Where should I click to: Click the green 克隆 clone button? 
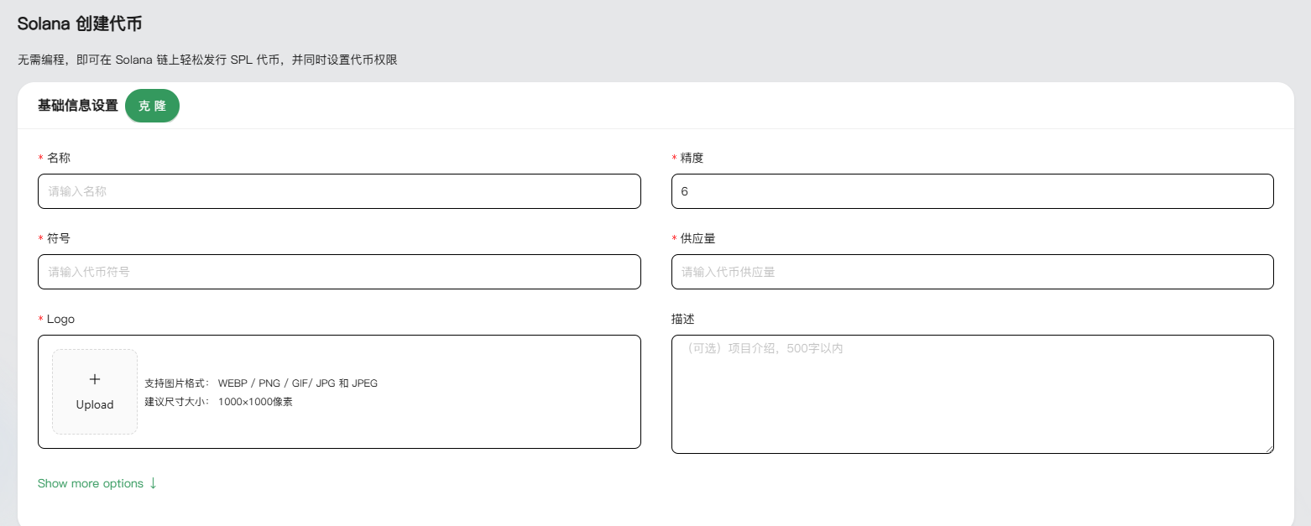152,106
